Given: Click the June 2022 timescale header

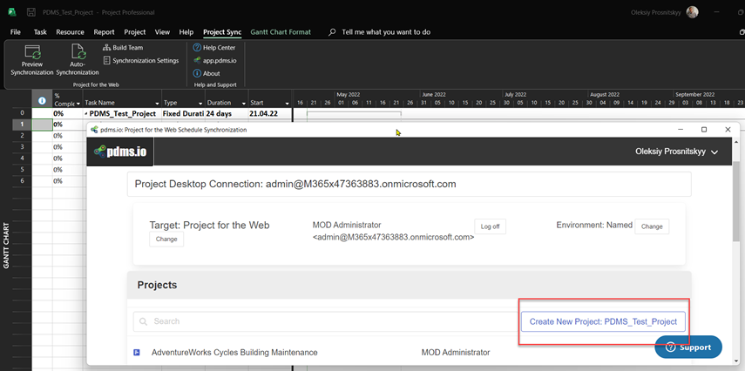Looking at the screenshot, I should [x=433, y=95].
